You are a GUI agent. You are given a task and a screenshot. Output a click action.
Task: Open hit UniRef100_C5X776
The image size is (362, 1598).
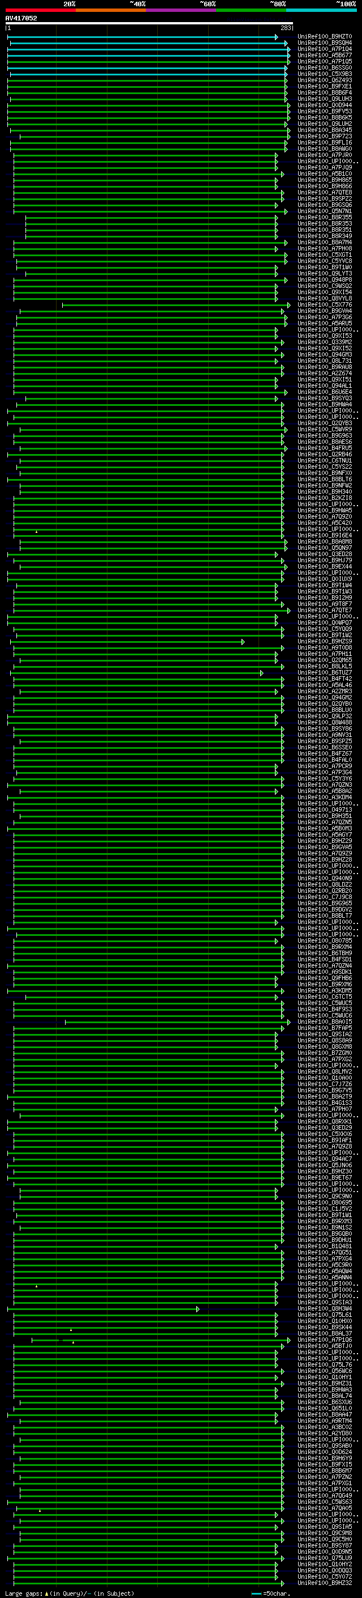[x=324, y=304]
